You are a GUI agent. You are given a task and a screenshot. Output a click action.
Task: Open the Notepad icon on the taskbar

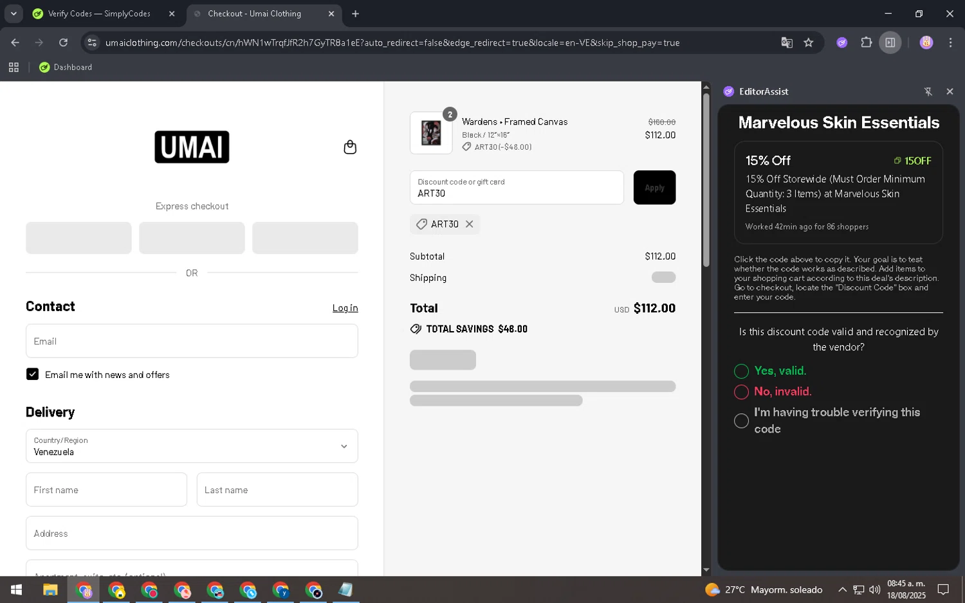[x=345, y=589]
